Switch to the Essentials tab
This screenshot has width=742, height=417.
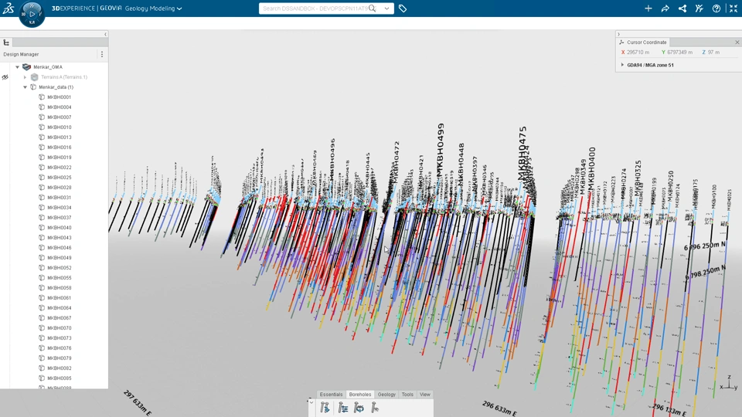tap(331, 395)
